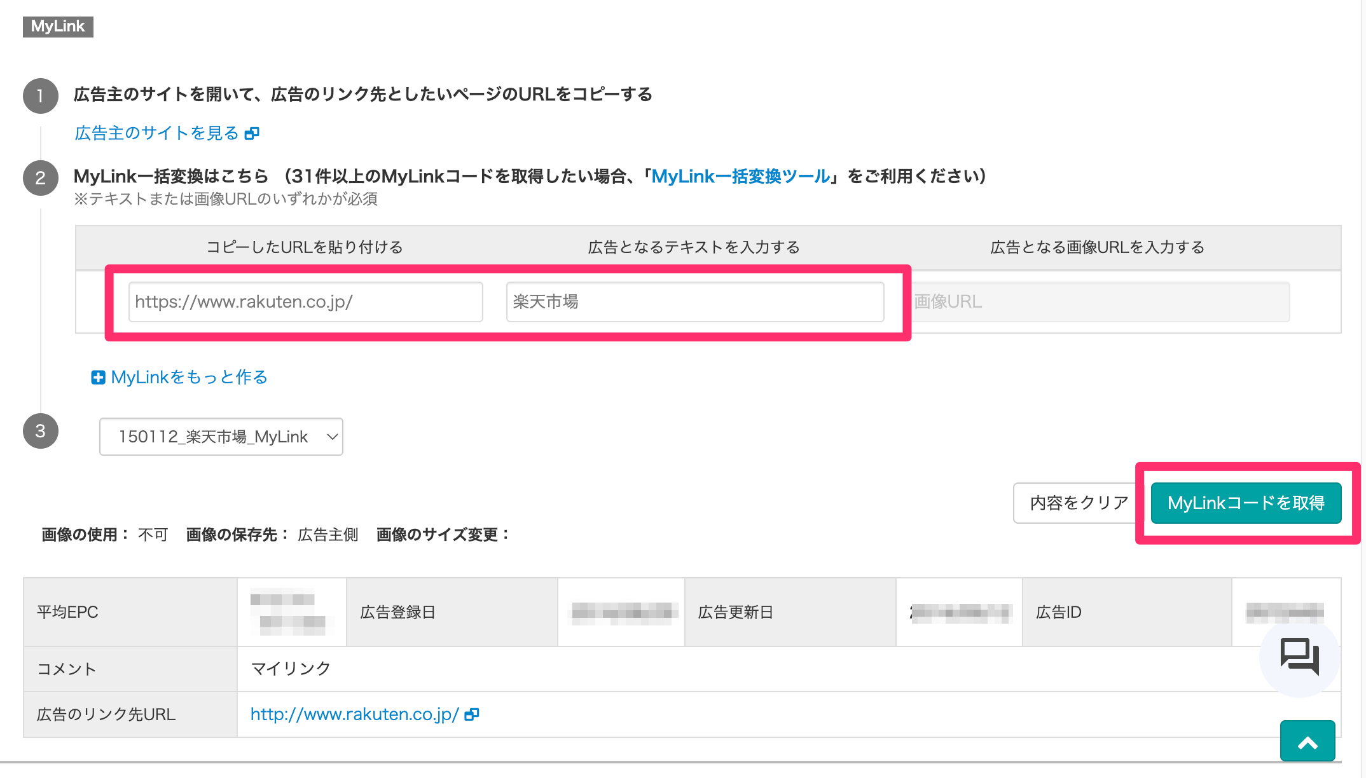Click the コピーしたURLを貼り付ける column header
The width and height of the screenshot is (1366, 778).
tap(305, 247)
